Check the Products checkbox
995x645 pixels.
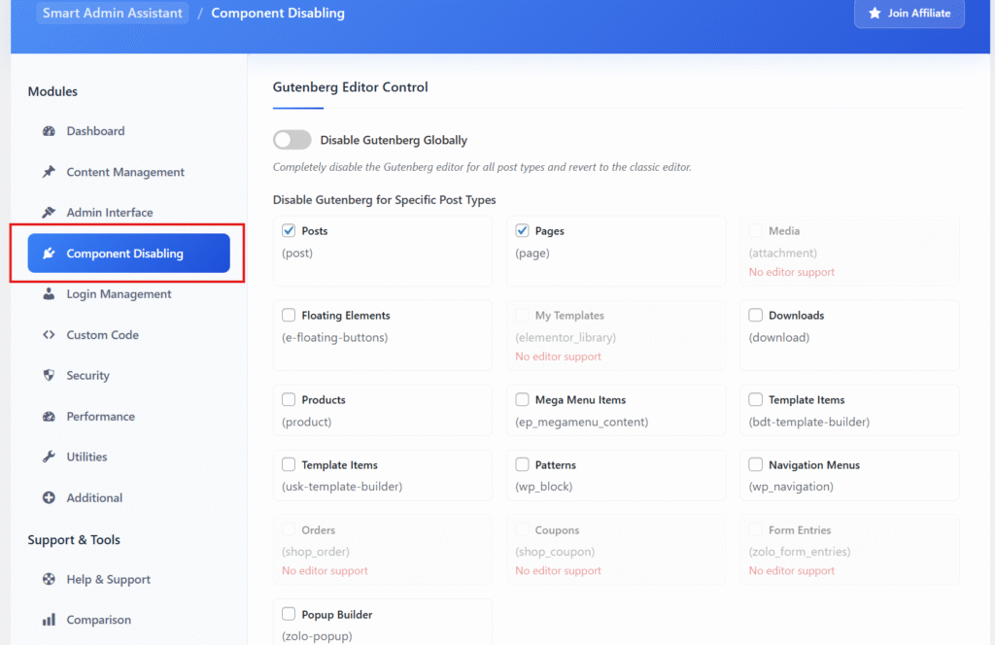(x=289, y=399)
